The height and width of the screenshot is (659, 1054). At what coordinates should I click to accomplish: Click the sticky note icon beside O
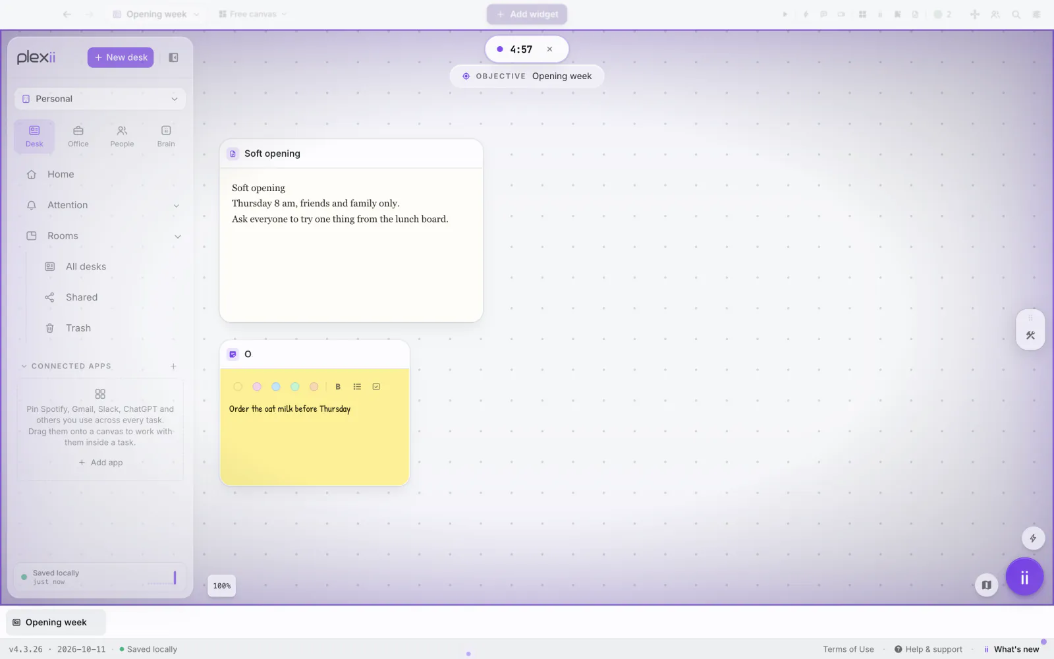pos(233,354)
